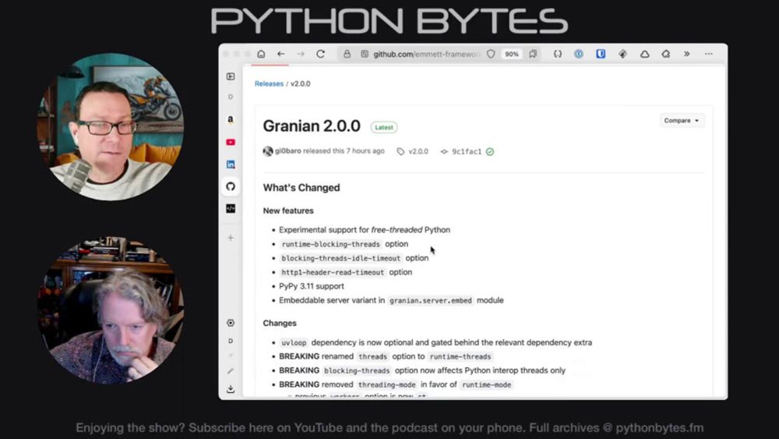Click runtime-threads code text
This screenshot has height=439, width=779.
pos(460,356)
